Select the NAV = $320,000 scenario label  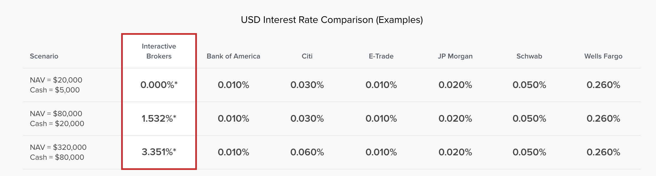click(58, 147)
